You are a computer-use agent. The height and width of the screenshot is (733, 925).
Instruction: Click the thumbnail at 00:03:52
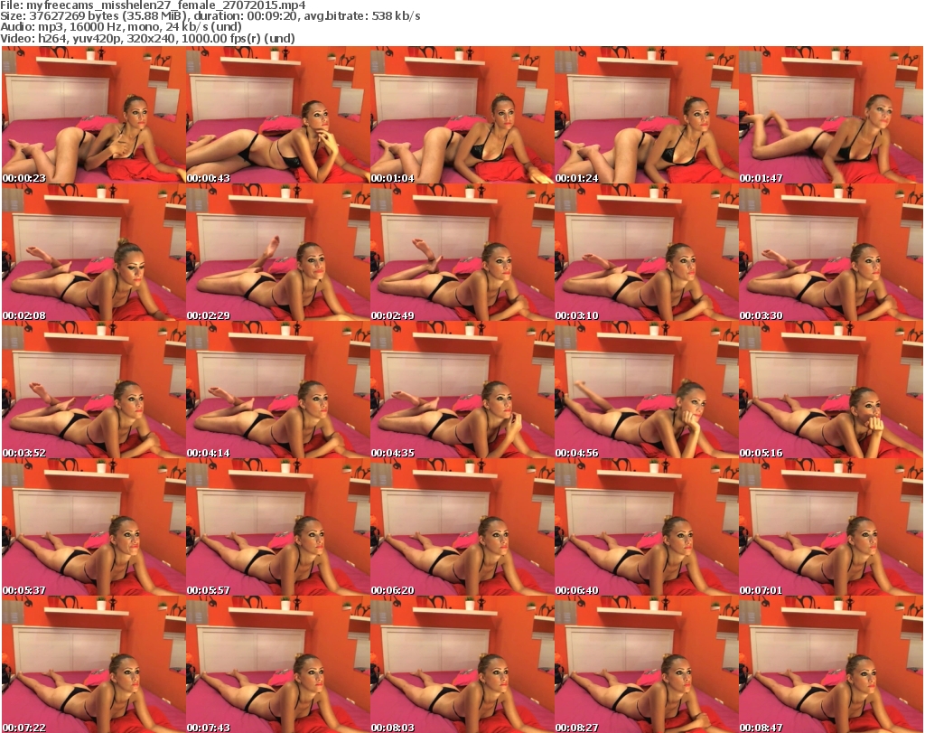pyautogui.click(x=93, y=390)
